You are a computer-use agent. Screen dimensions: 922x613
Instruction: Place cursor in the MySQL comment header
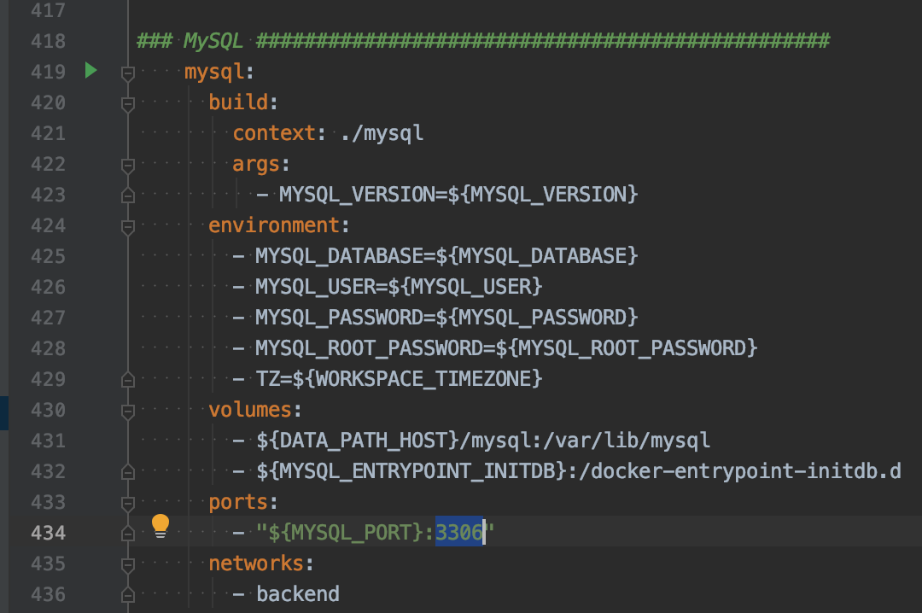click(x=482, y=41)
